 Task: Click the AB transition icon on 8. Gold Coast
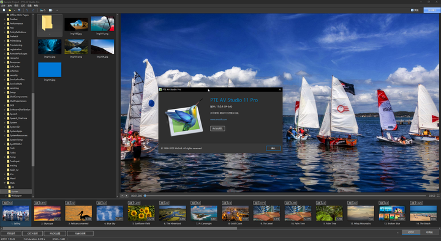coord(225,202)
